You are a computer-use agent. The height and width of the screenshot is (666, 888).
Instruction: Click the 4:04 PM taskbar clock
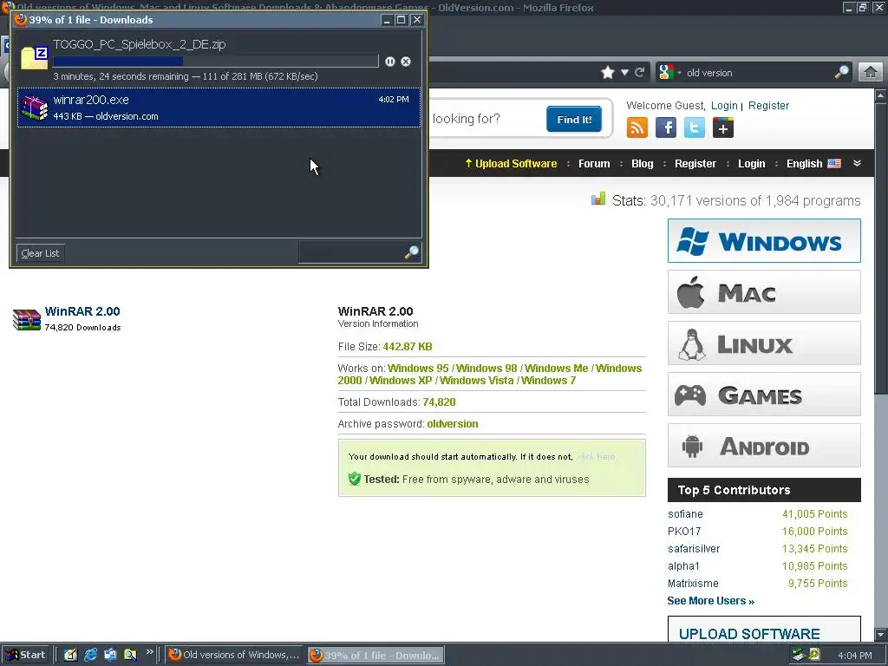pyautogui.click(x=855, y=656)
